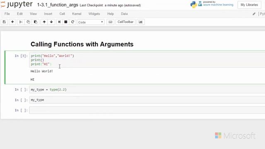Save notebook with the floppy disk icon
The image size is (265, 149).
pos(4,22)
